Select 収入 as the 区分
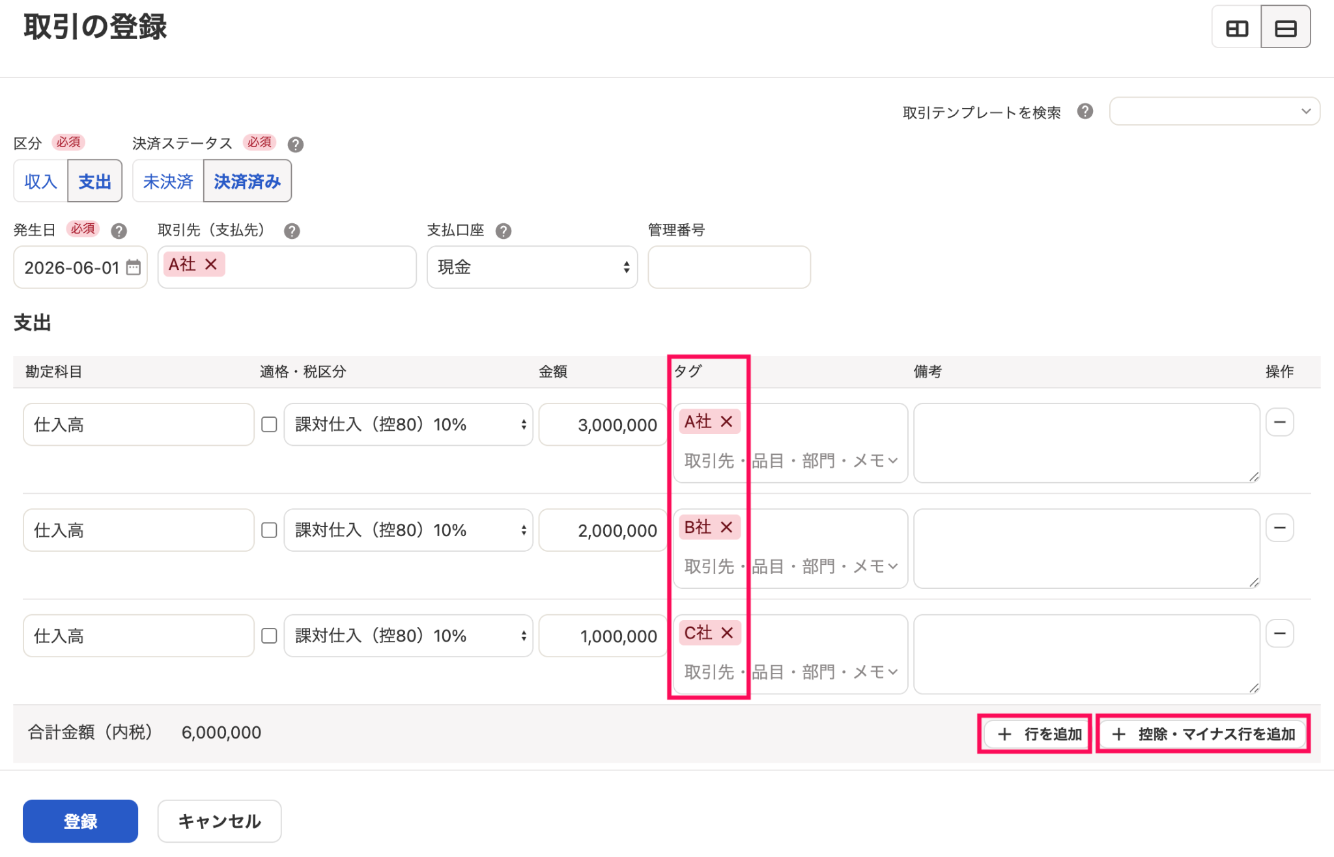Image resolution: width=1334 pixels, height=857 pixels. coord(40,181)
